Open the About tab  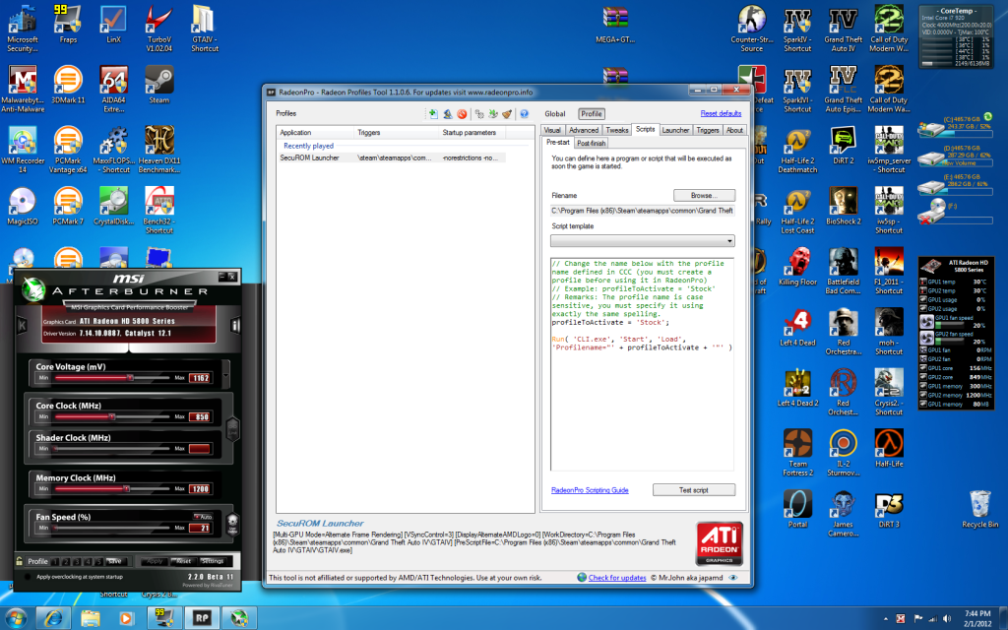[x=734, y=130]
